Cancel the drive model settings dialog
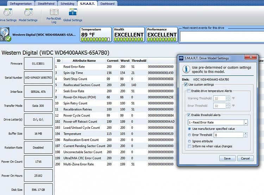 click(245, 158)
